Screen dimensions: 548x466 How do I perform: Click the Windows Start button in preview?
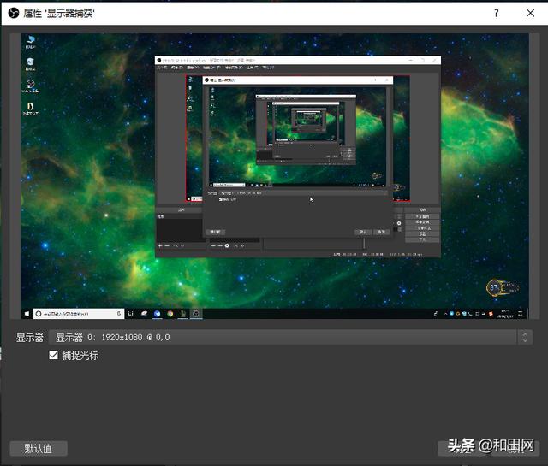[x=27, y=314]
